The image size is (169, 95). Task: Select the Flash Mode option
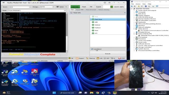(x=108, y=19)
